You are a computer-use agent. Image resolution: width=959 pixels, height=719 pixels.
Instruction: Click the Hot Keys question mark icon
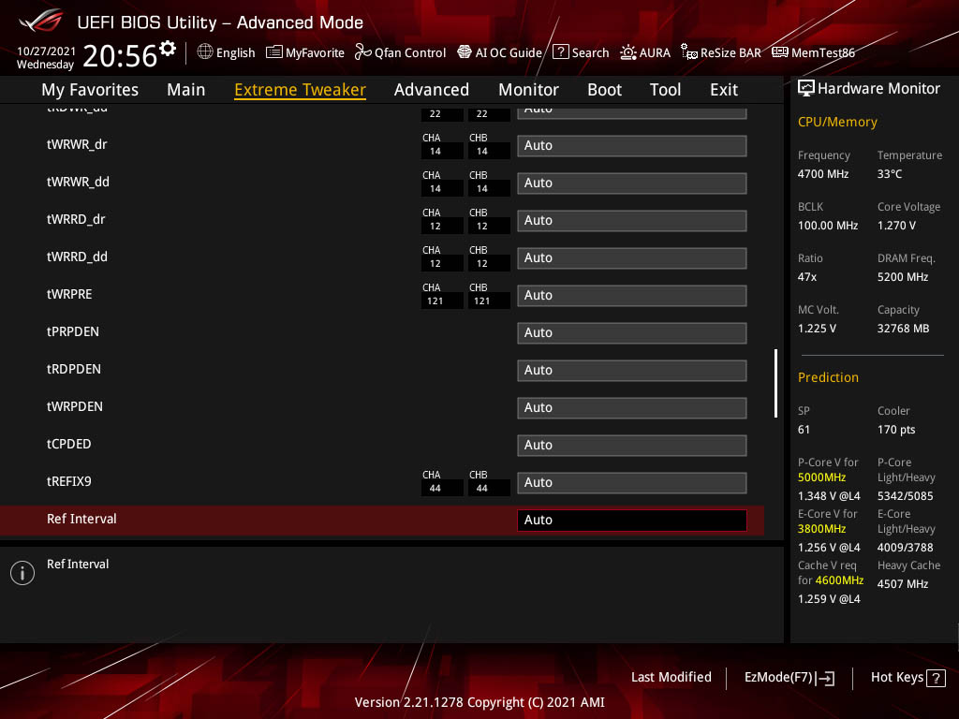click(x=936, y=678)
